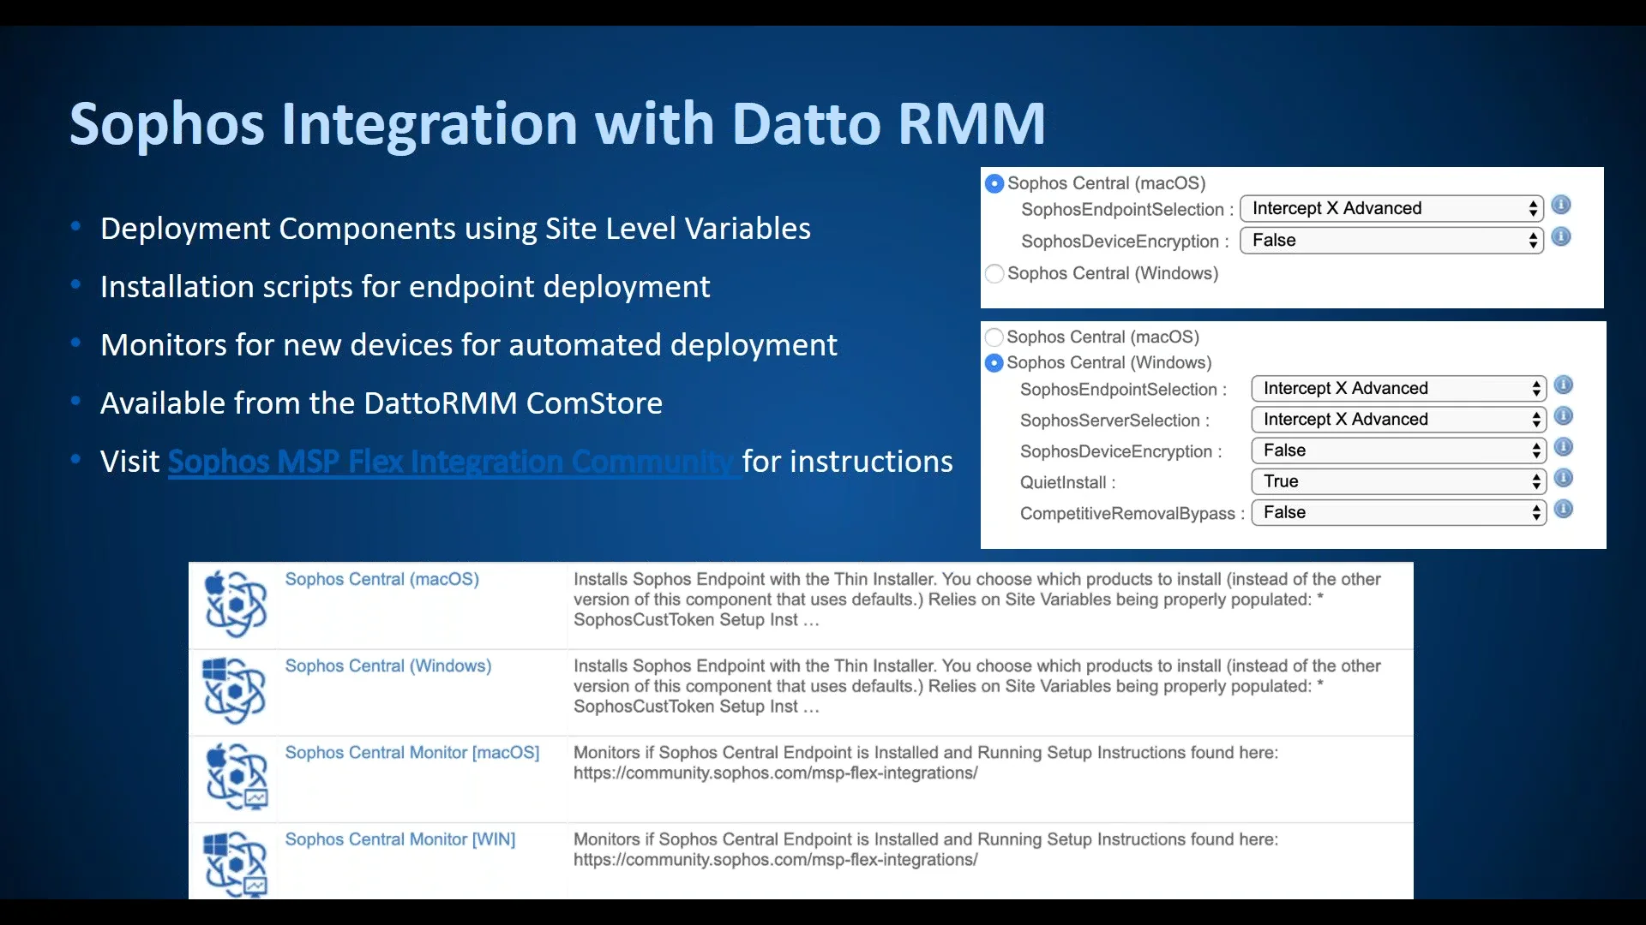Screen dimensions: 1646x925
Task: Open Windows SophosEndpointSelection dropdown
Action: [x=1398, y=388]
